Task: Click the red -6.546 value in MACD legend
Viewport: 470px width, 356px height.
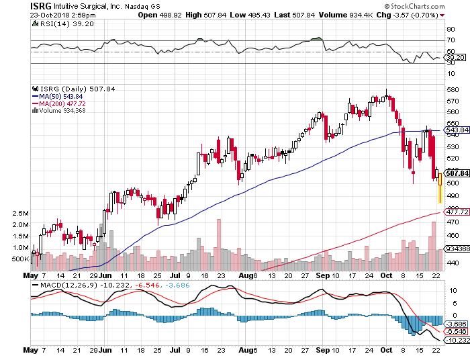Action: (x=147, y=285)
